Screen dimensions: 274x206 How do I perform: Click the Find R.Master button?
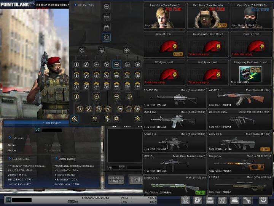[x=116, y=180]
